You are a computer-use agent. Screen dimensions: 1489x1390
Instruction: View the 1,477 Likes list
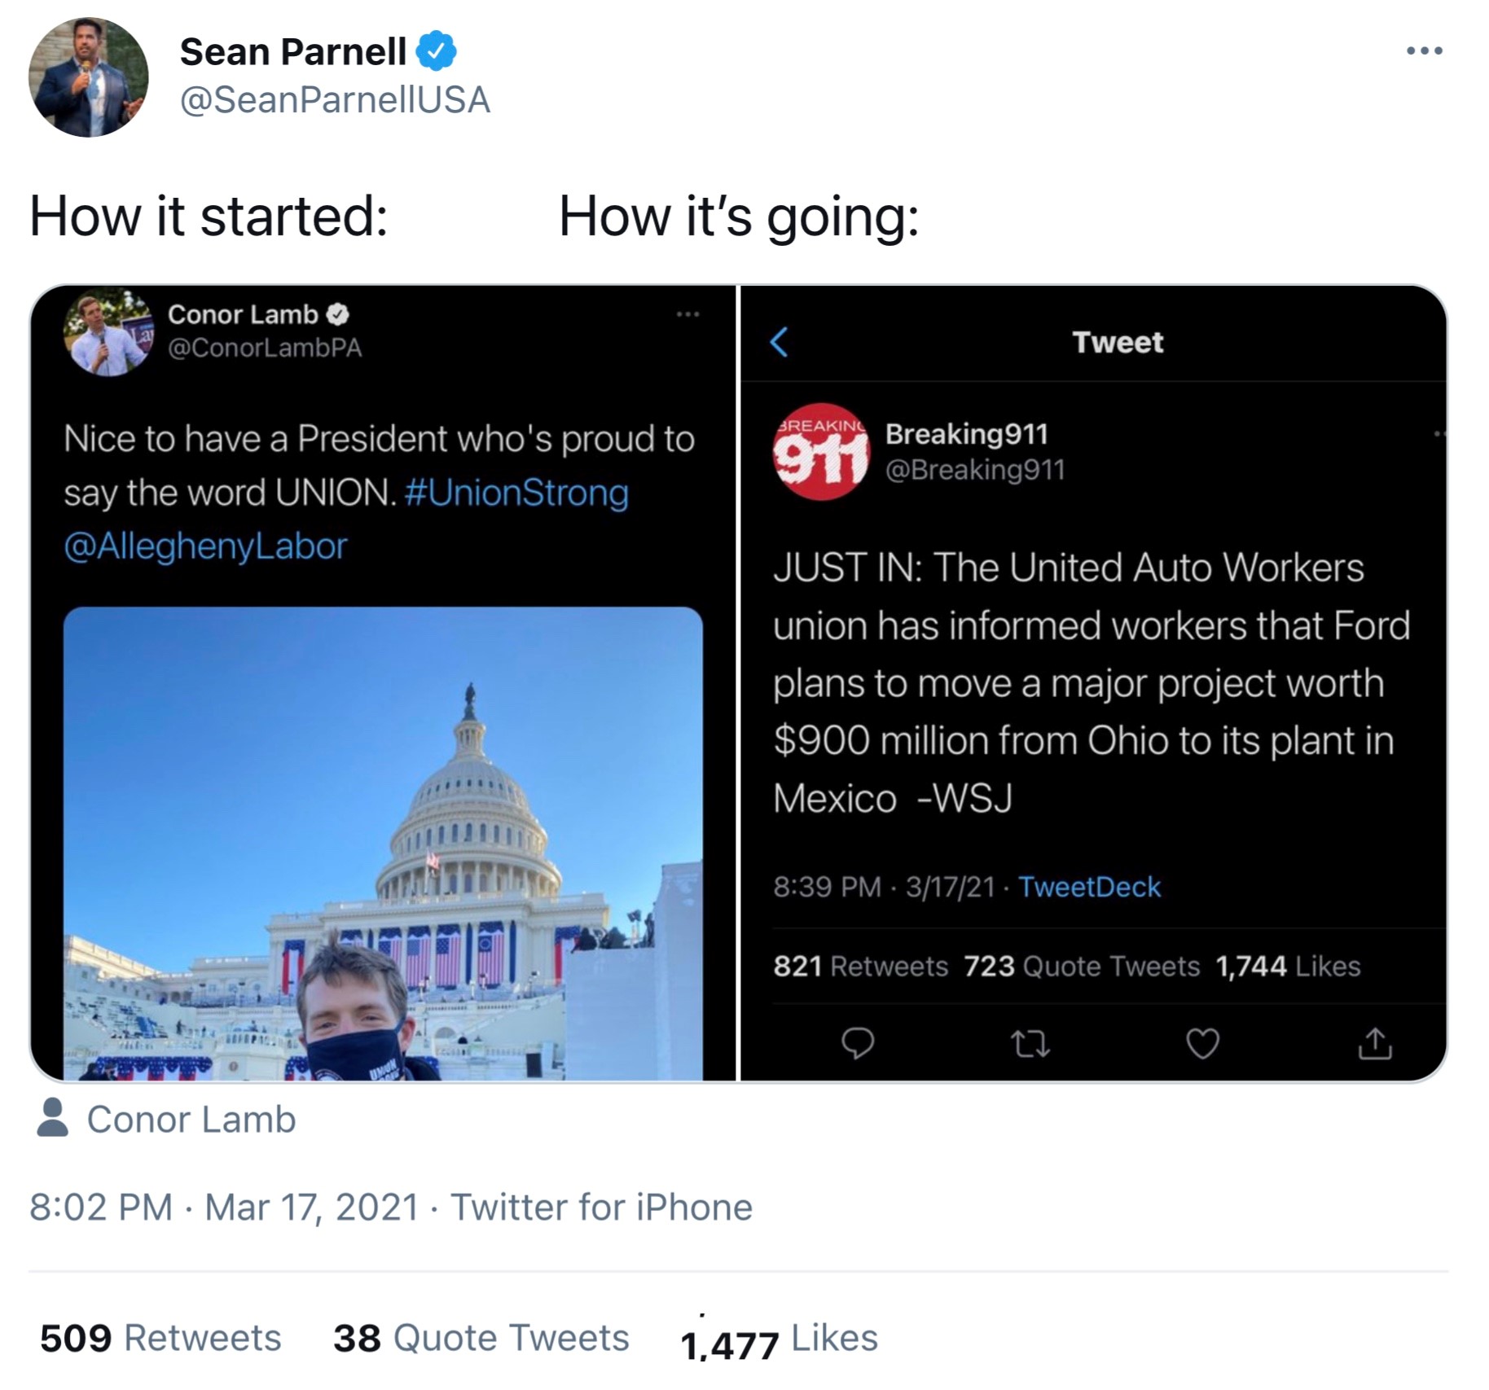click(779, 1340)
